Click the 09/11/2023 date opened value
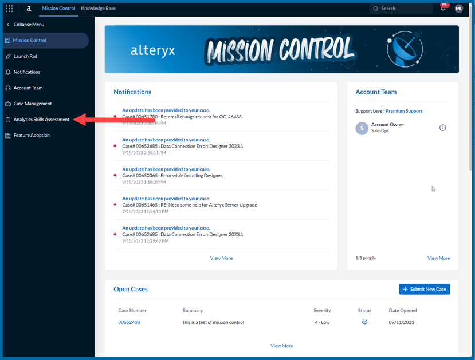Screen dimensions: 475x360 (x=402, y=322)
